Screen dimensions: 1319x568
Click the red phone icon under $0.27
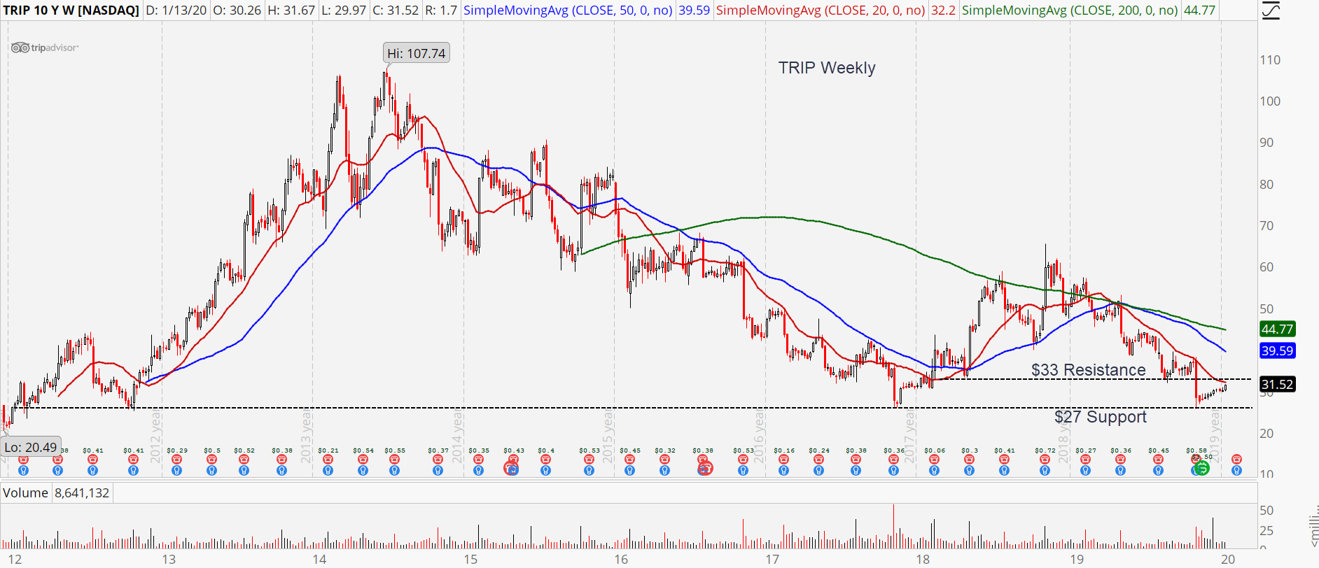(x=1085, y=460)
